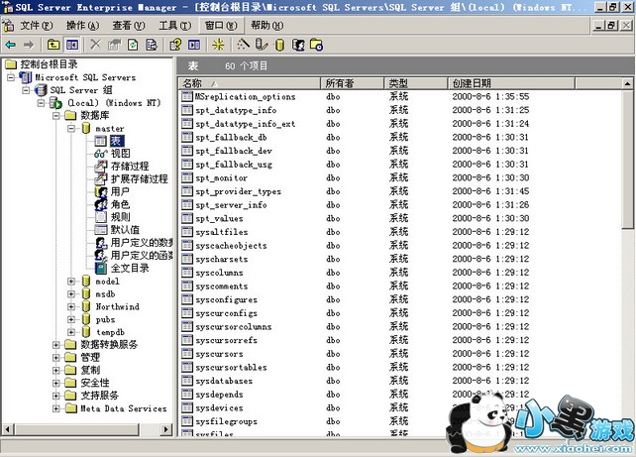Select the 存储过程 tree item
The width and height of the screenshot is (636, 457).
129,167
